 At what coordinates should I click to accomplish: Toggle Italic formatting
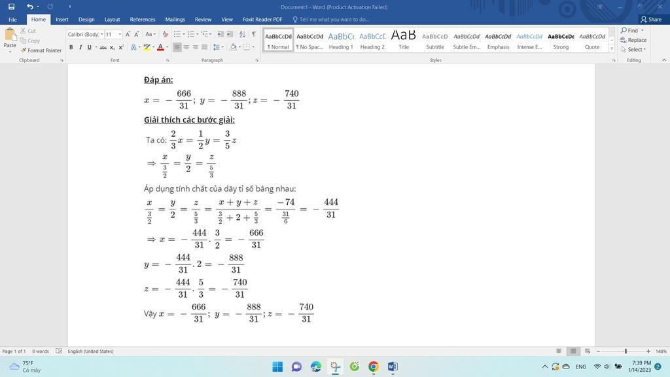click(80, 47)
